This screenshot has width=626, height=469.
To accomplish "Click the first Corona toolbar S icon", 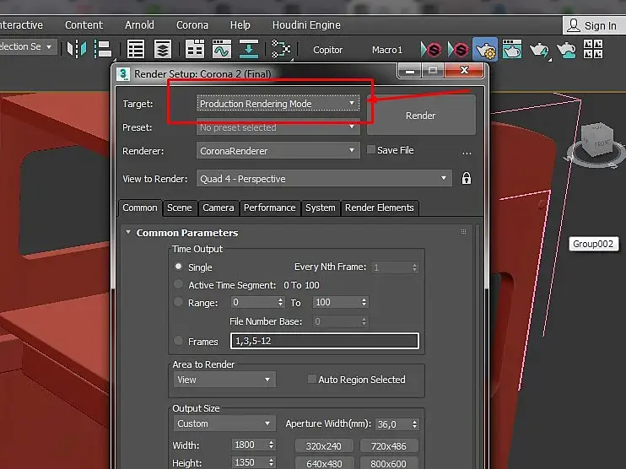I will pyautogui.click(x=431, y=50).
